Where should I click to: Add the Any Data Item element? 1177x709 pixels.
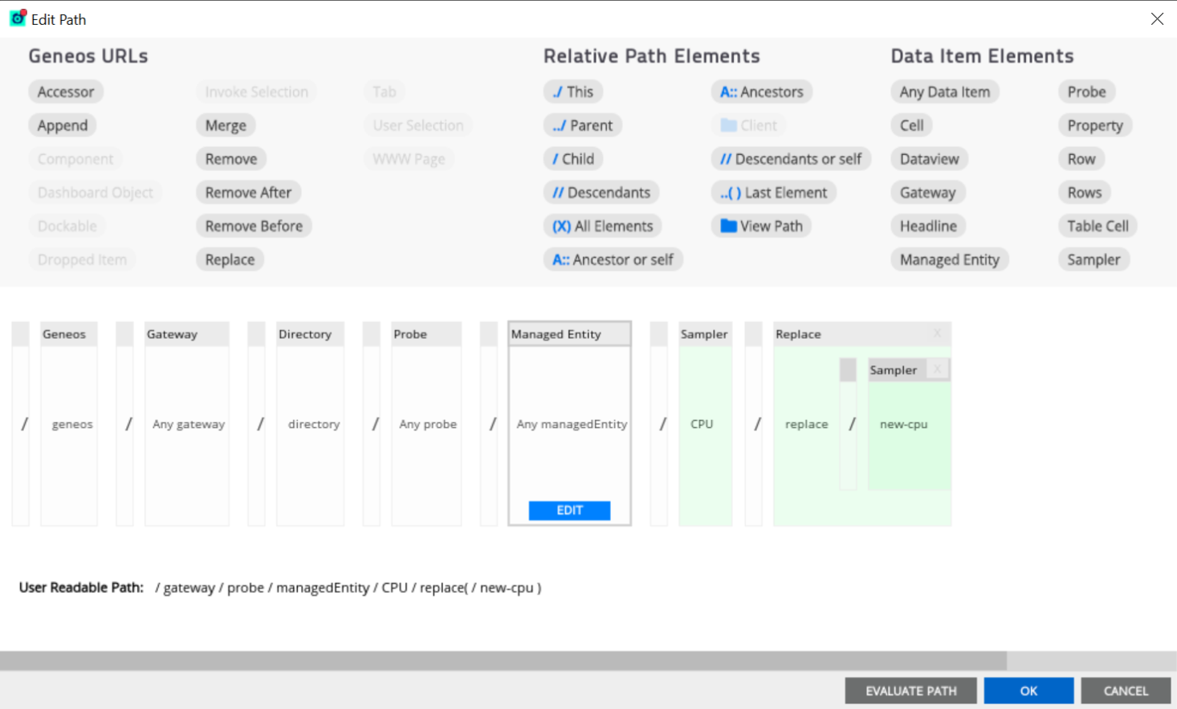pyautogui.click(x=945, y=92)
